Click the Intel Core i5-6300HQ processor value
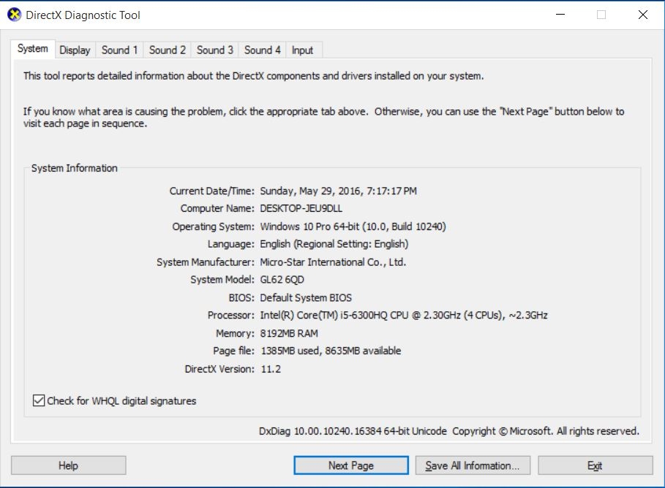The image size is (665, 488). [404, 315]
